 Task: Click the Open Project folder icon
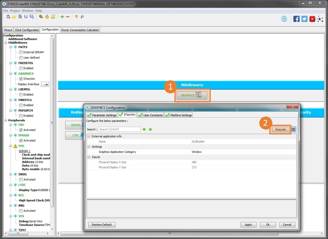pyautogui.click(x=14, y=17)
